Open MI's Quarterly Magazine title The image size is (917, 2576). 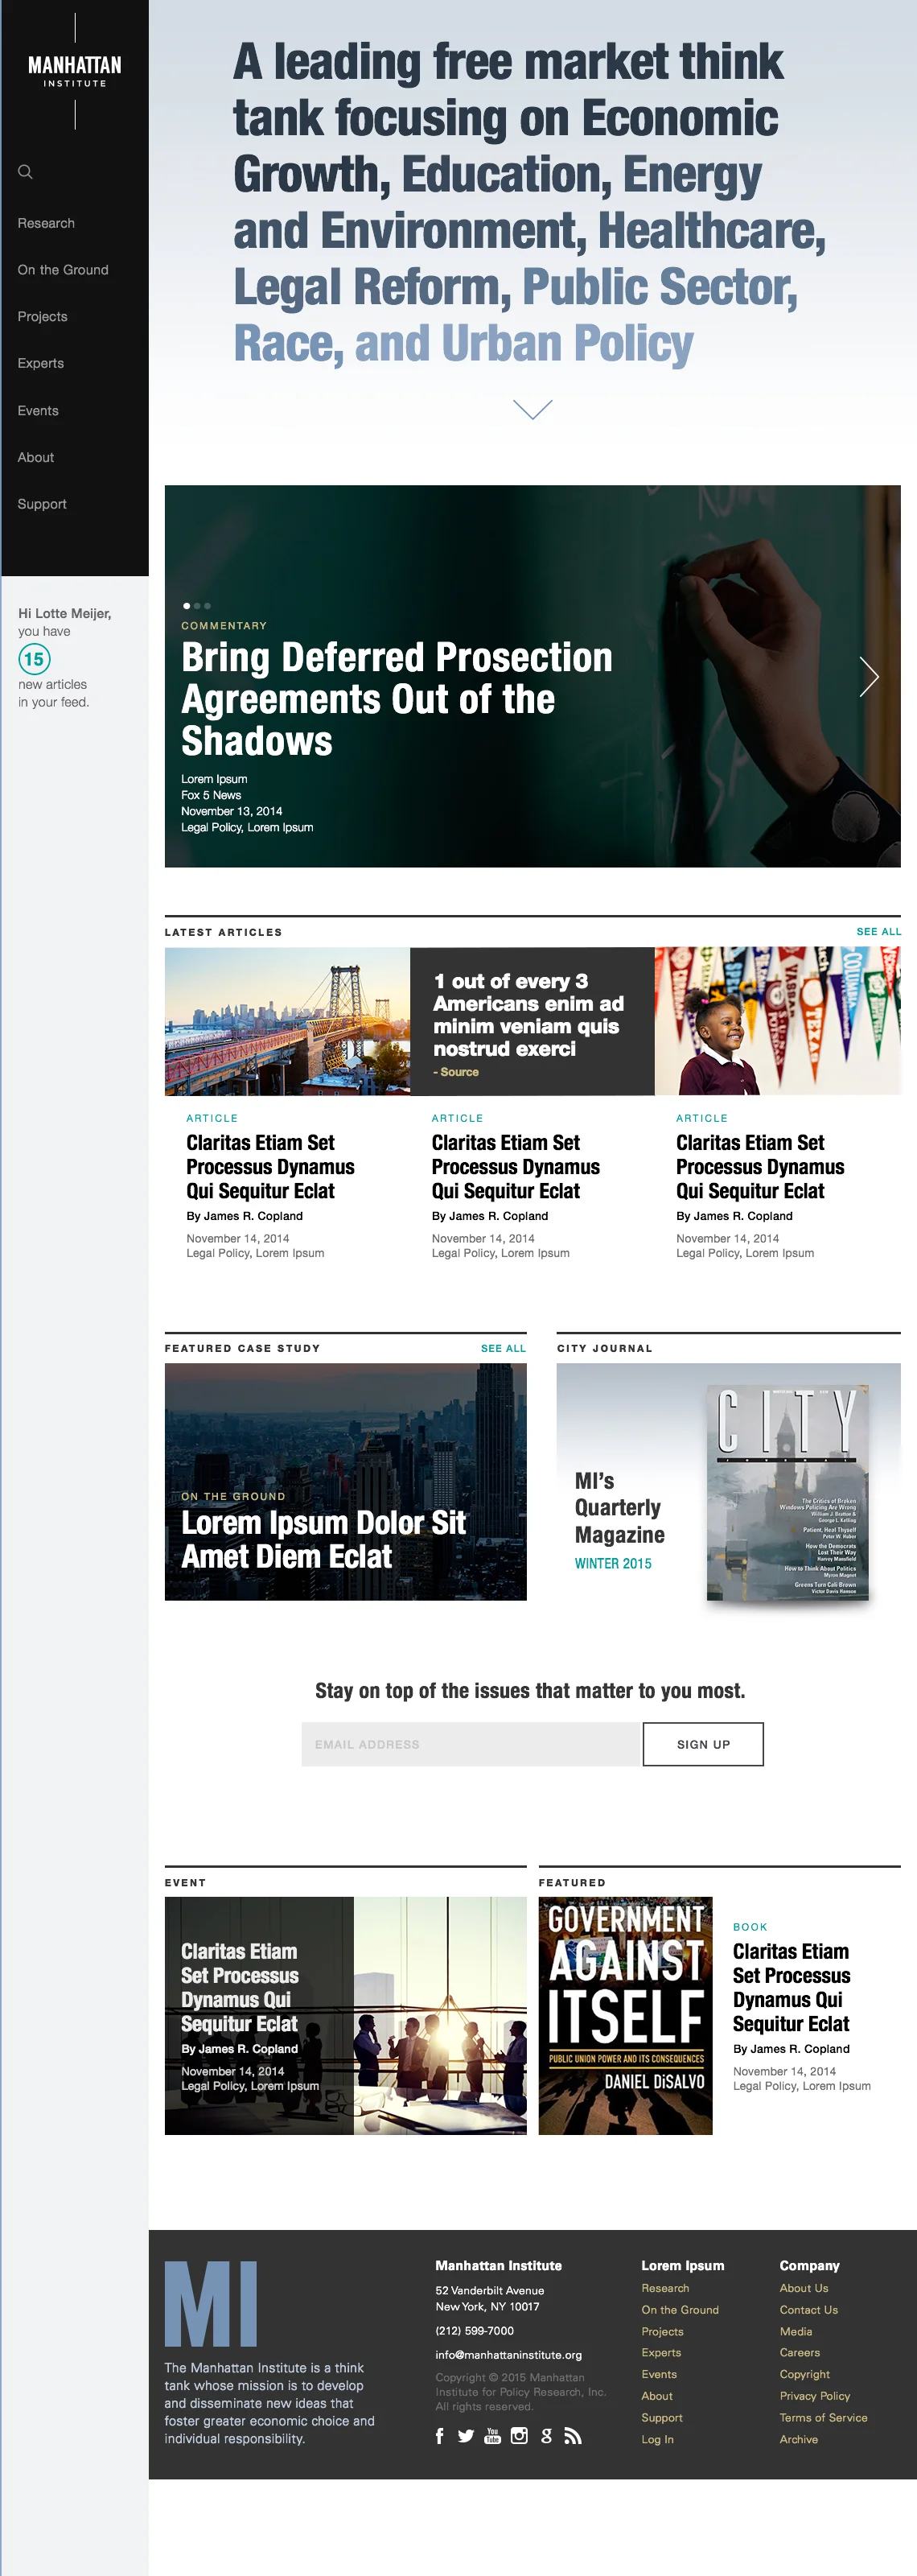(x=619, y=1507)
